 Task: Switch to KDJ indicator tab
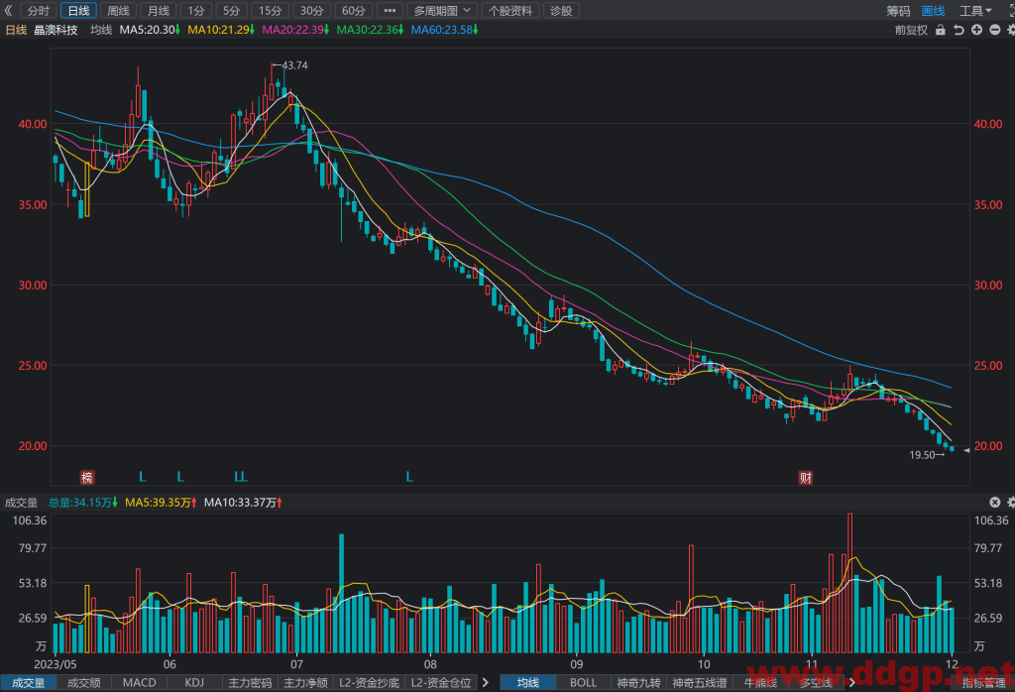click(x=194, y=682)
